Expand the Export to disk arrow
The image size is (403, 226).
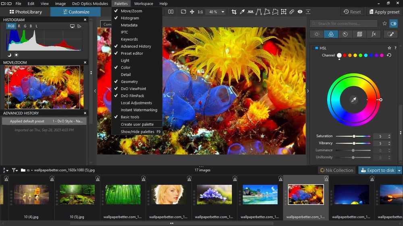(x=399, y=171)
